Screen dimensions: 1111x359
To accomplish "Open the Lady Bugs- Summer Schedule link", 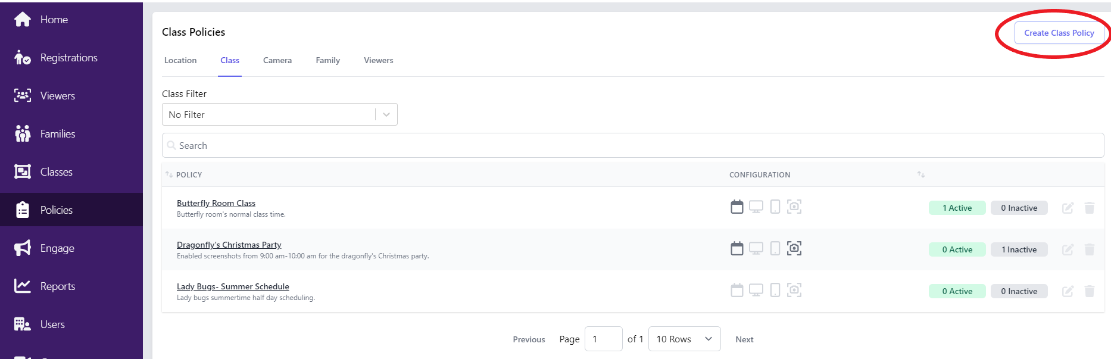I will (233, 286).
